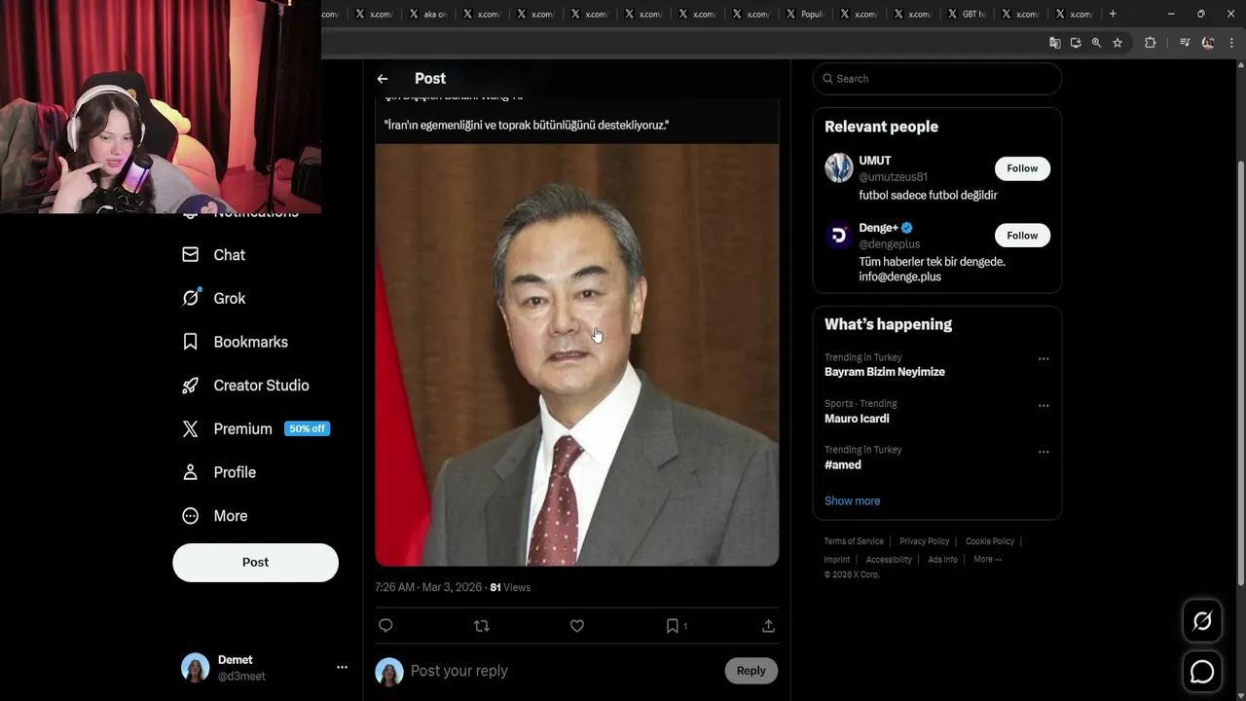
Task: Share the post via the upload icon
Action: 768,626
